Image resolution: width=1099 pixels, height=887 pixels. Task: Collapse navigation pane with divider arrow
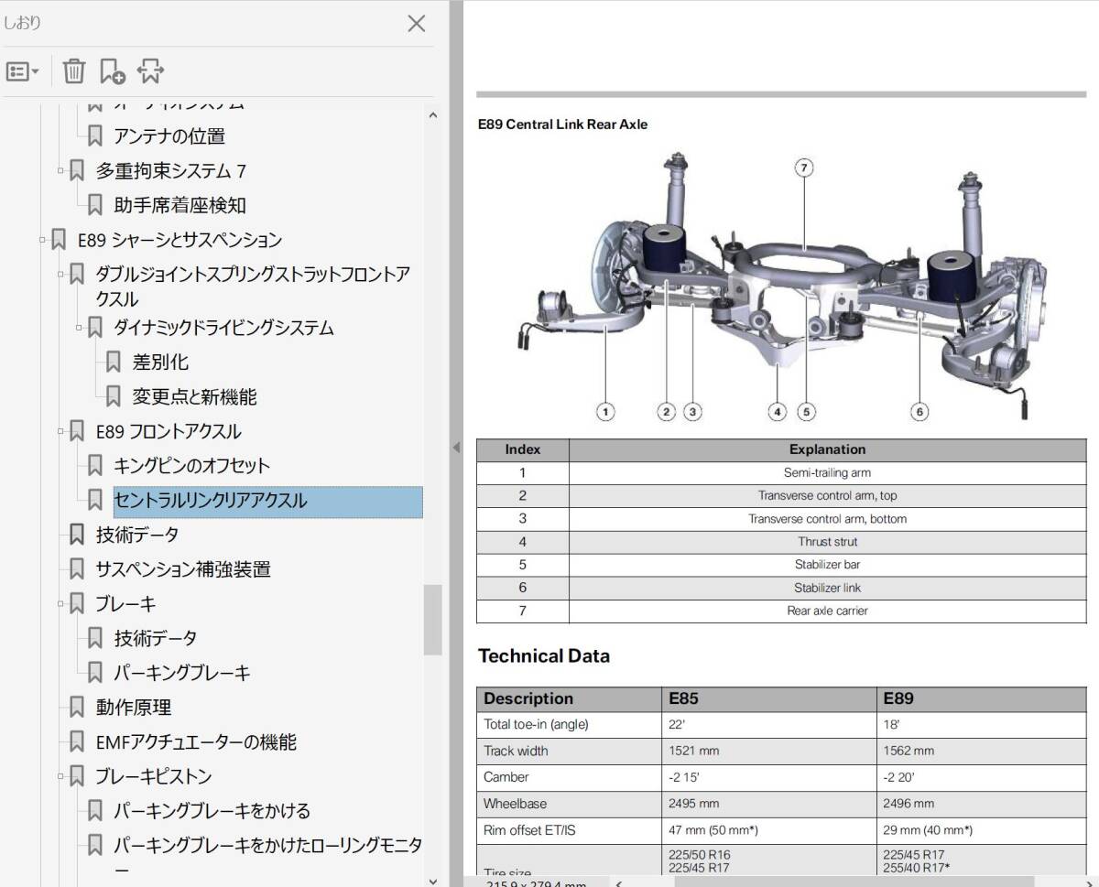[455, 448]
